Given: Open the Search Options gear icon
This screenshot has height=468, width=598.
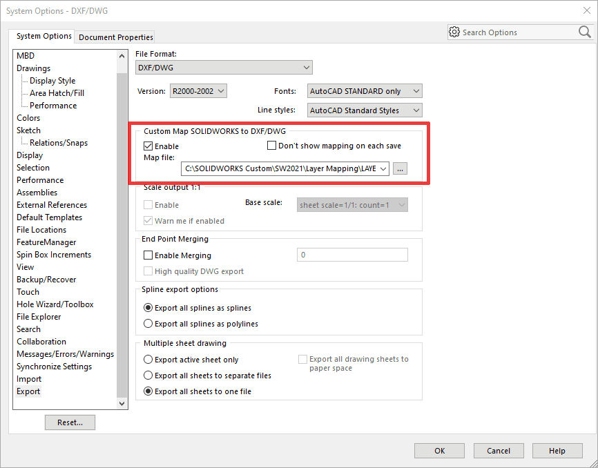Looking at the screenshot, I should click(x=454, y=32).
